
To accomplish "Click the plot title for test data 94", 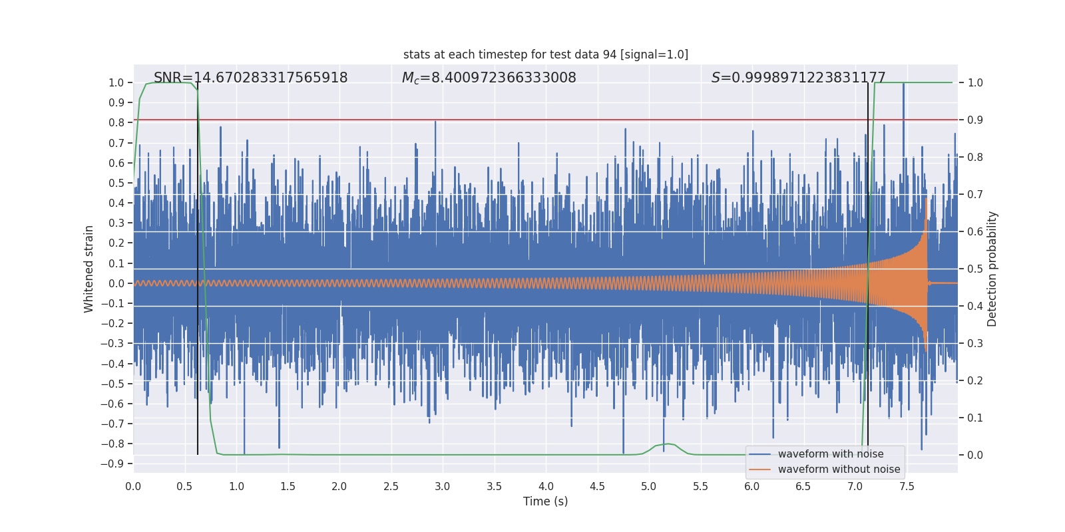I will (545, 55).
